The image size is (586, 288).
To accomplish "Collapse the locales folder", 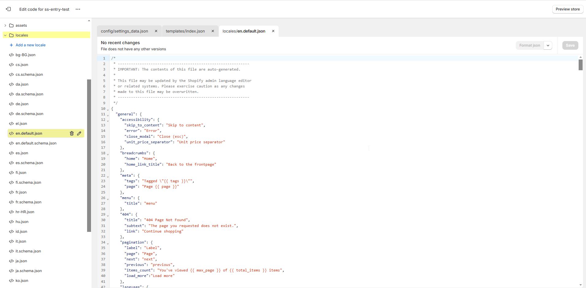I will [5, 35].
